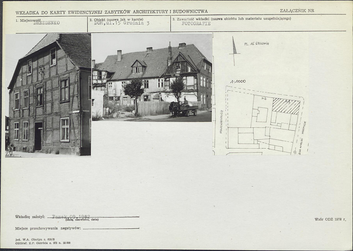Image resolution: width=353 pixels, height=251 pixels.
Task: Click the blank line for negatives storage place
Action: pos(111,229)
